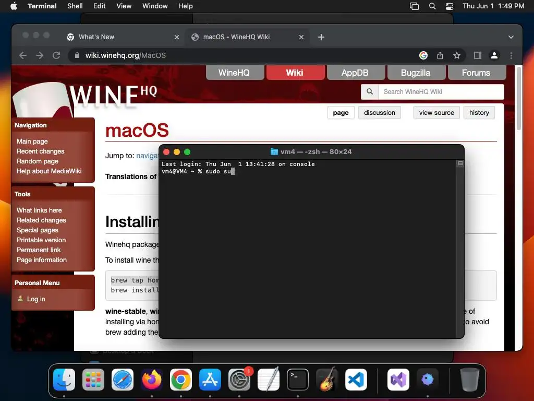Click What links here tool link
Viewport: 534px width, 401px height.
coord(39,210)
